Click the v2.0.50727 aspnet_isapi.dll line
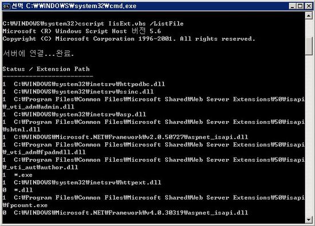 [x=125, y=137]
